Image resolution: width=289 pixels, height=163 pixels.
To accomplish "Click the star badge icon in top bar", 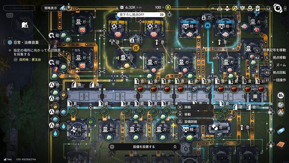I will (250, 8).
